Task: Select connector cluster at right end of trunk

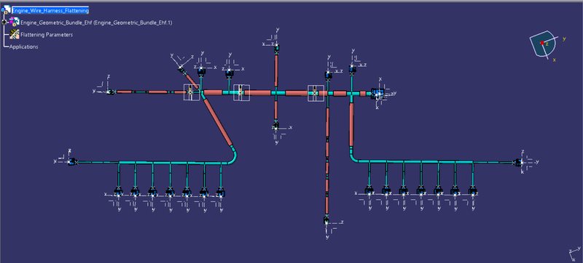Action: click(x=377, y=94)
